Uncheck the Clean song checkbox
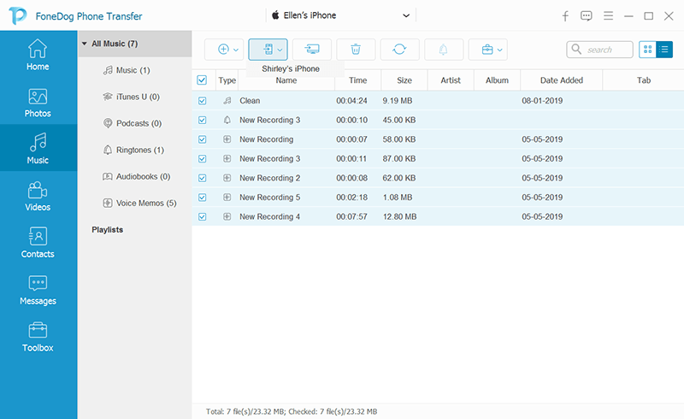 click(x=202, y=100)
